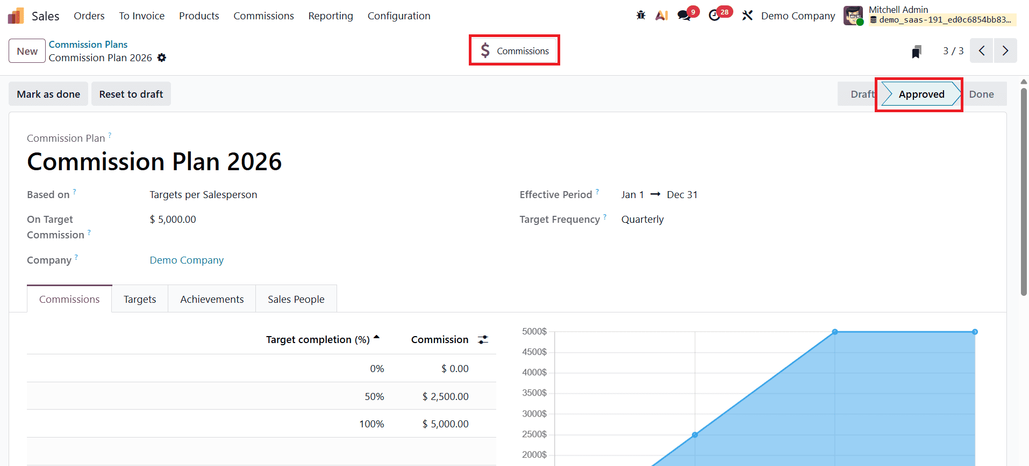The width and height of the screenshot is (1029, 466).
Task: Click the Company help question mark
Action: click(76, 257)
